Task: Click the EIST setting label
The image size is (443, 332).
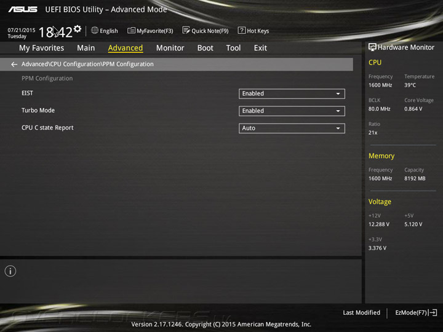Action: (x=27, y=93)
